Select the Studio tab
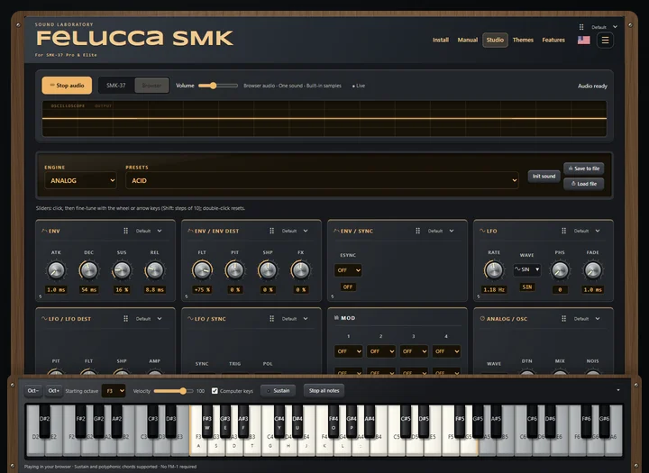Viewport: 649px width, 473px height. coord(495,41)
